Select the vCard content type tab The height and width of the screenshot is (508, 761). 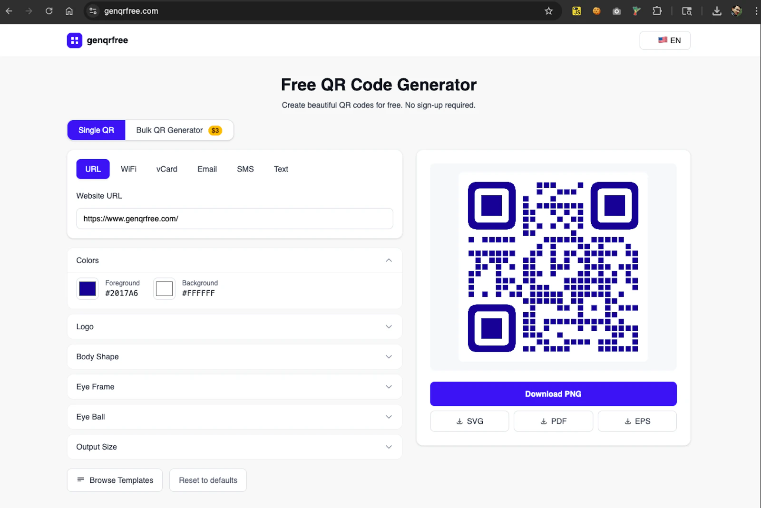click(x=167, y=169)
